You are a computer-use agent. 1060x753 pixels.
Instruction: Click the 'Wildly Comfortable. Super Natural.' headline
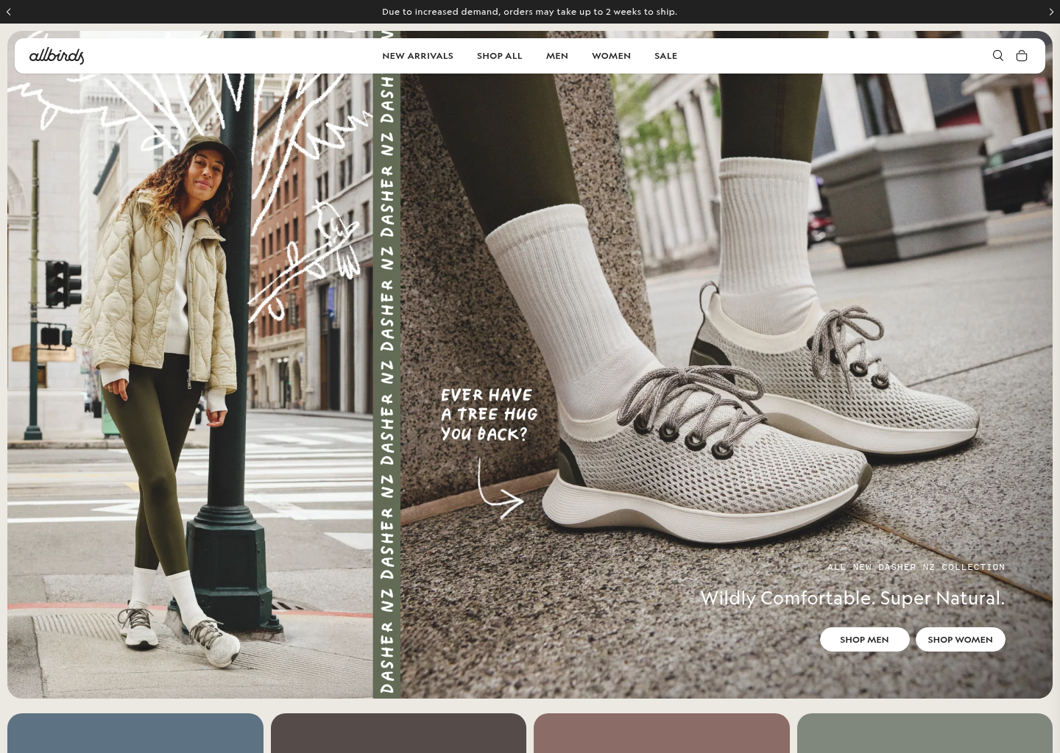click(852, 598)
